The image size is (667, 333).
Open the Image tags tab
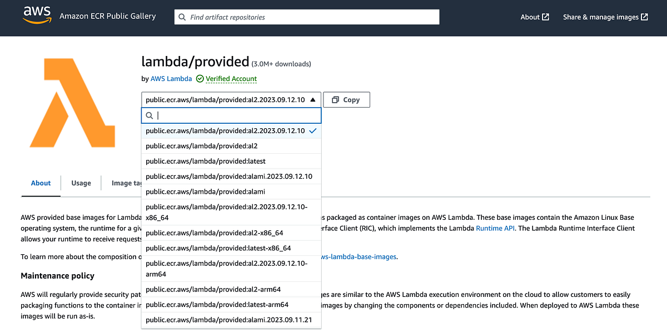pyautogui.click(x=127, y=183)
